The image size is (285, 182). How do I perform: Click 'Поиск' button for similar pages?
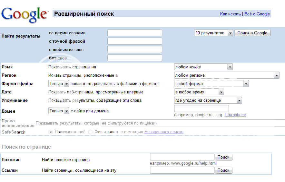pos(223,157)
